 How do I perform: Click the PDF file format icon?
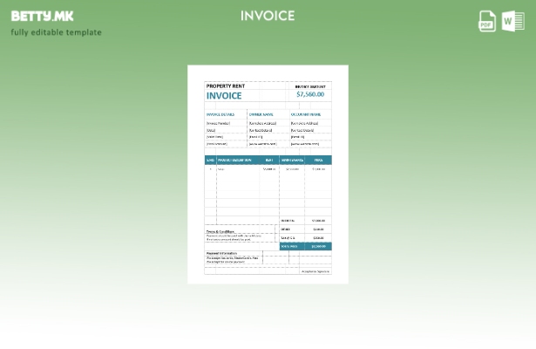487,21
